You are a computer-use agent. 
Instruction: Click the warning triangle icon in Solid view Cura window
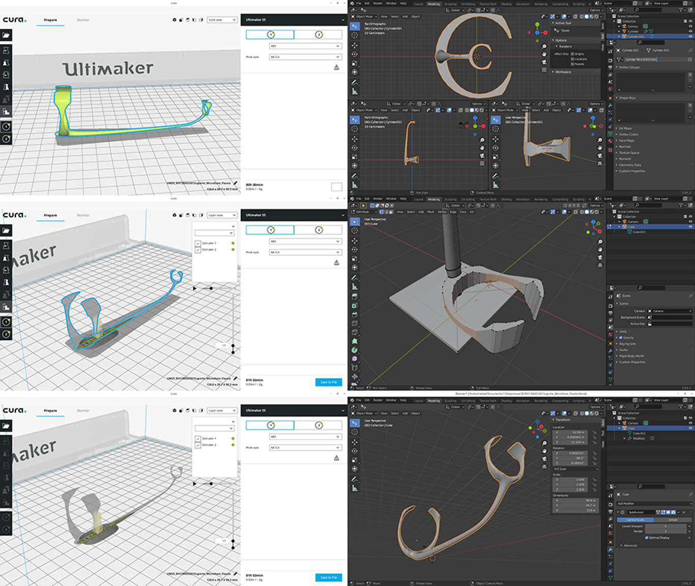[336, 67]
